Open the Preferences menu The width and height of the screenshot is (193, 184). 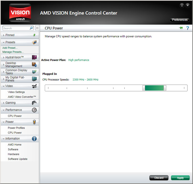[x=180, y=20]
